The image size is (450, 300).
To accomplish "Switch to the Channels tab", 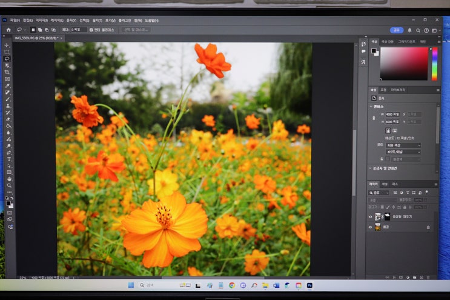I will tap(386, 184).
